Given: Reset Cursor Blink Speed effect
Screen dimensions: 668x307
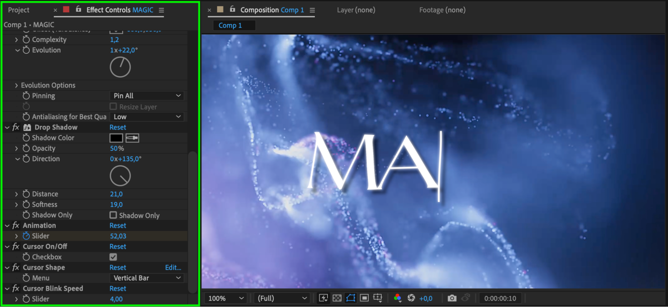Looking at the screenshot, I should (118, 289).
